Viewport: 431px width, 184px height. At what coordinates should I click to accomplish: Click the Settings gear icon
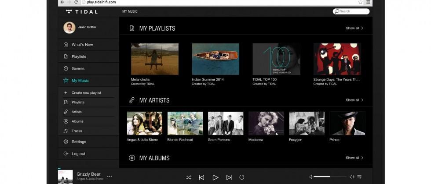pos(66,142)
